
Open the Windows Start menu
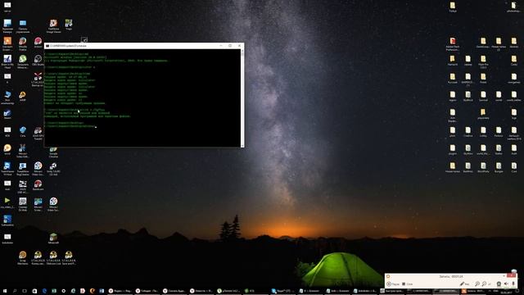point(5,291)
